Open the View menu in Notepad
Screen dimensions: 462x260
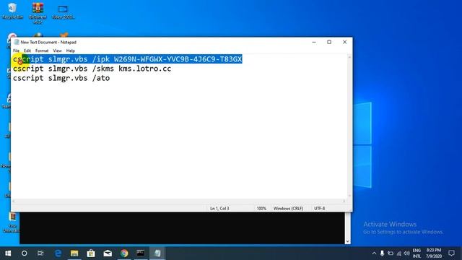[x=57, y=51]
